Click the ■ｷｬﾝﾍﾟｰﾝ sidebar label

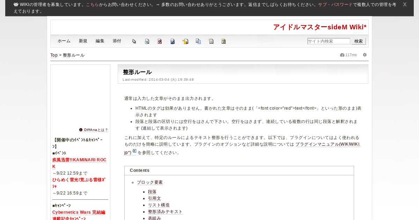pyautogui.click(x=61, y=206)
